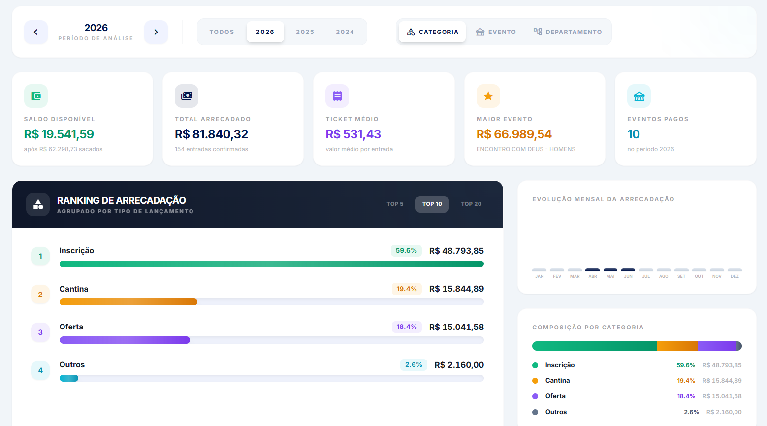
Task: Click the Saldo Disponível wallet icon
Action: point(36,96)
